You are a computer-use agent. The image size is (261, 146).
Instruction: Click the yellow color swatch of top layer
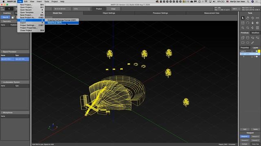[259, 51]
